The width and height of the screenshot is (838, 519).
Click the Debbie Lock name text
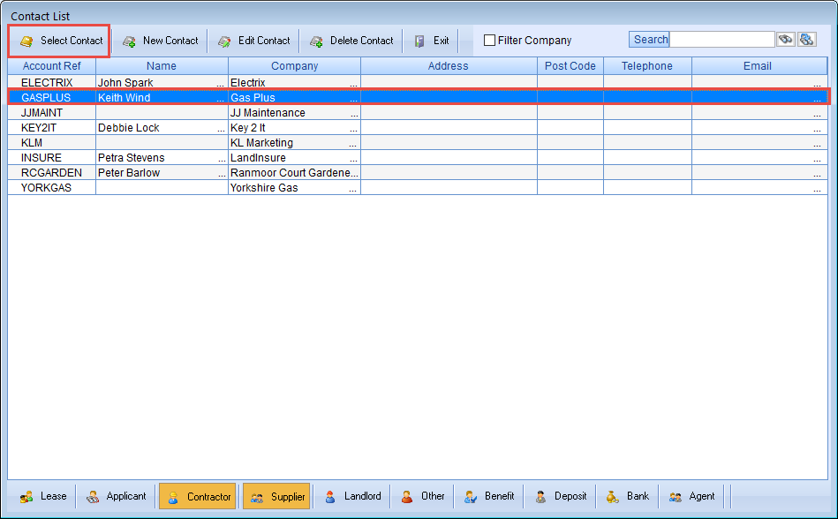coord(129,128)
